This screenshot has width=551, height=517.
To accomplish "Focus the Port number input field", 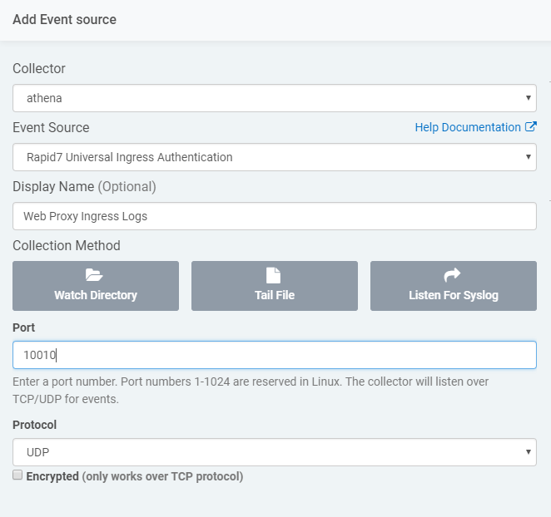I will (274, 355).
